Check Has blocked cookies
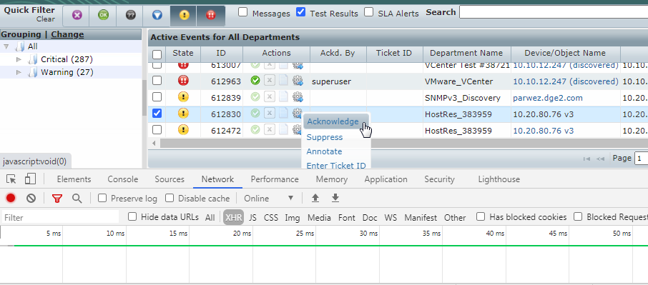The image size is (648, 285). (x=481, y=216)
